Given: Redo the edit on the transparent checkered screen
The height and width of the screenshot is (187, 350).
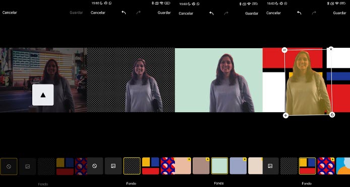Looking at the screenshot, I should [x=139, y=13].
